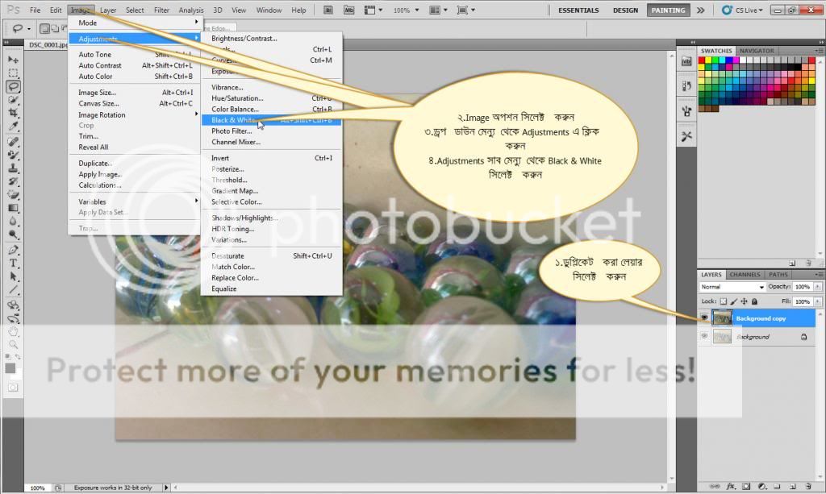Switch to the Essentials workspace
The height and width of the screenshot is (494, 826).
tap(578, 10)
